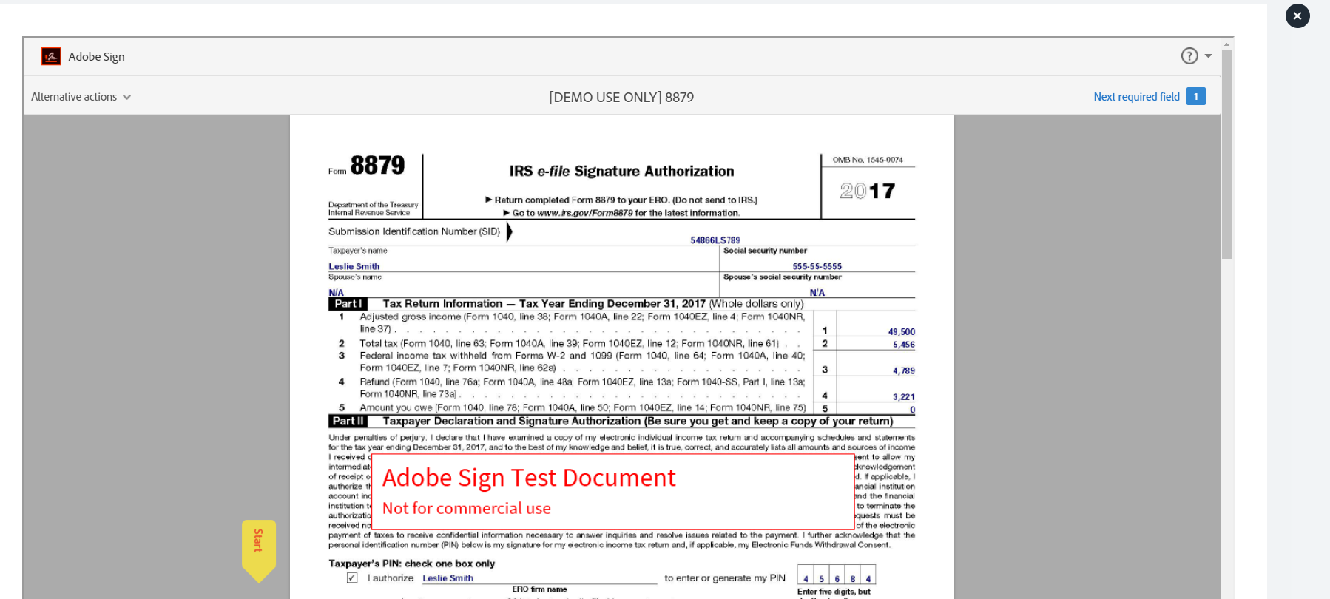
Task: Click the tax year 2017 text
Action: (x=868, y=191)
